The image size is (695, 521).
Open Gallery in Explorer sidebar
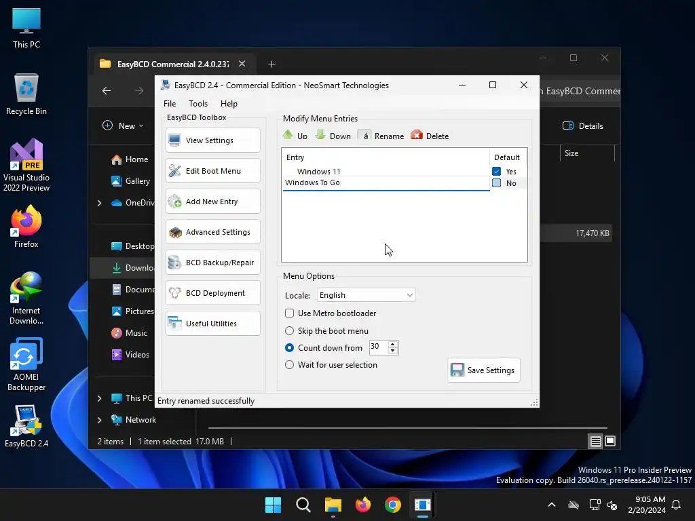[x=131, y=180]
